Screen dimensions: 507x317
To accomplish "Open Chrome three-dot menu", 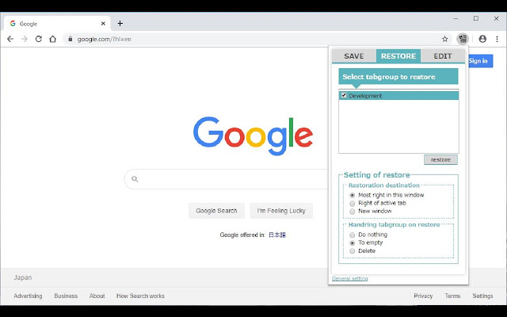I will tap(497, 39).
